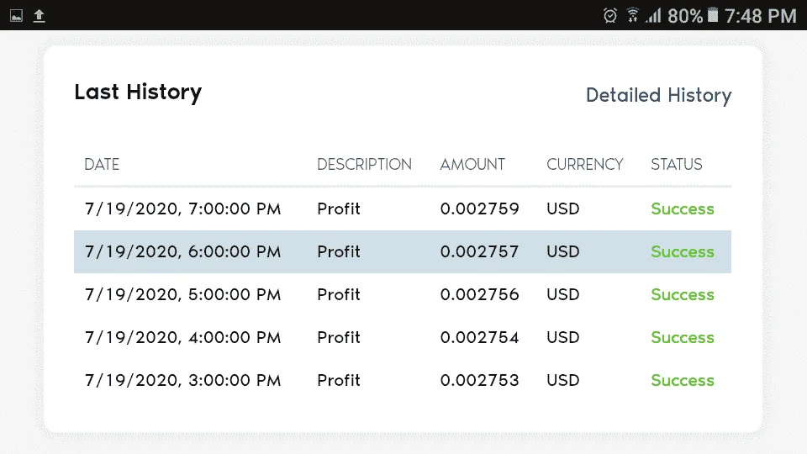Open the Detailed History link
The height and width of the screenshot is (454, 807).
point(658,96)
